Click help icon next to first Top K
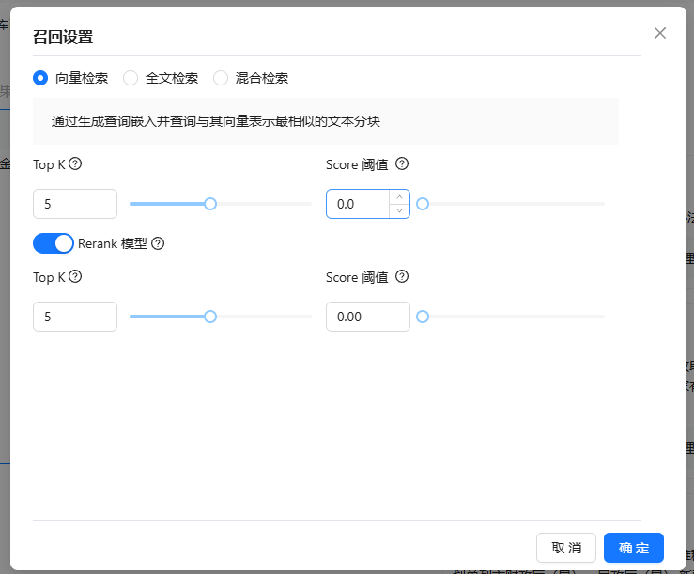This screenshot has width=694, height=574. tap(76, 163)
